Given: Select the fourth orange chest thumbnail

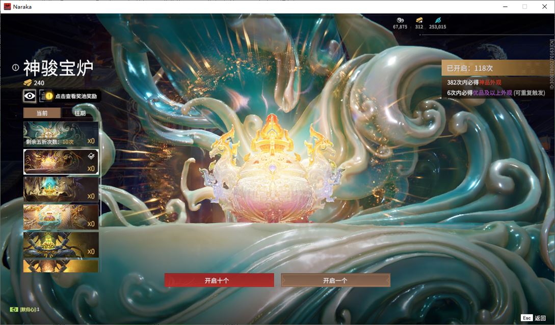Looking at the screenshot, I should [x=61, y=217].
